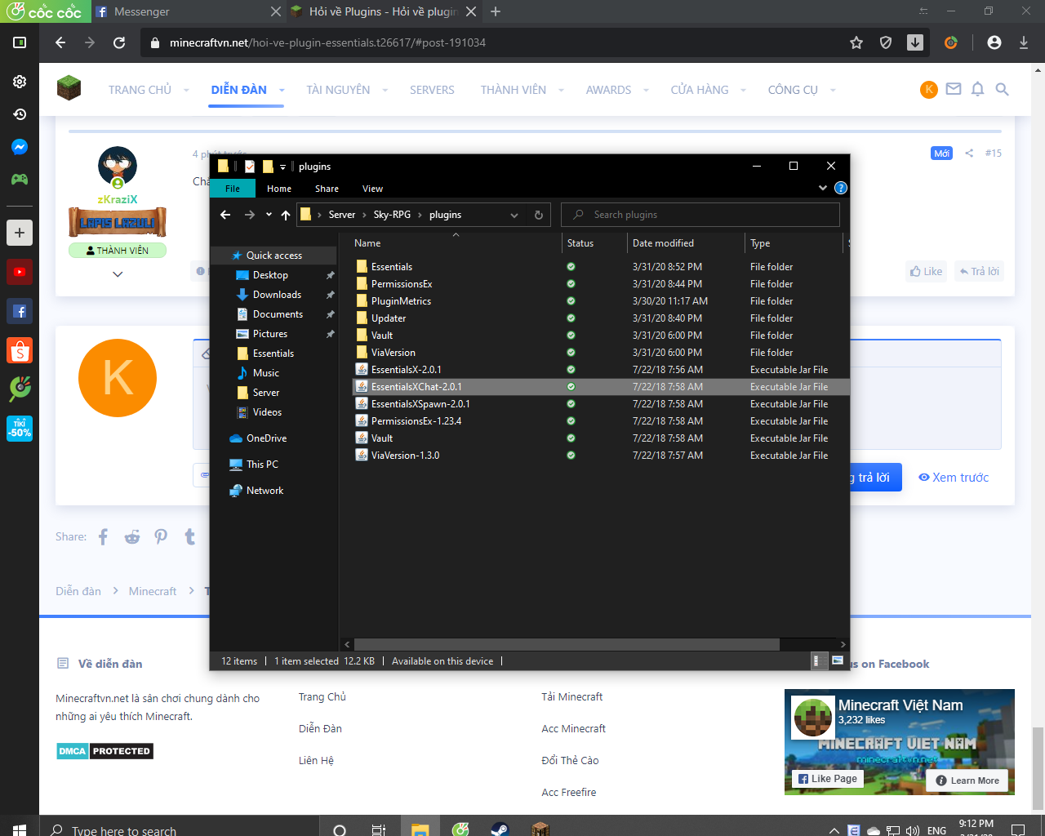Go up one folder in File Explorer

point(286,215)
